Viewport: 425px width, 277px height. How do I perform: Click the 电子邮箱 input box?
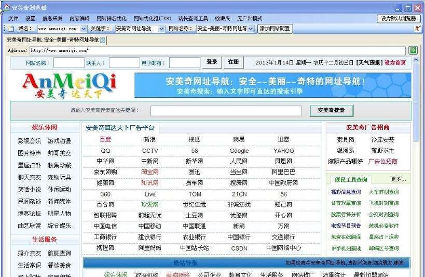pos(185,63)
